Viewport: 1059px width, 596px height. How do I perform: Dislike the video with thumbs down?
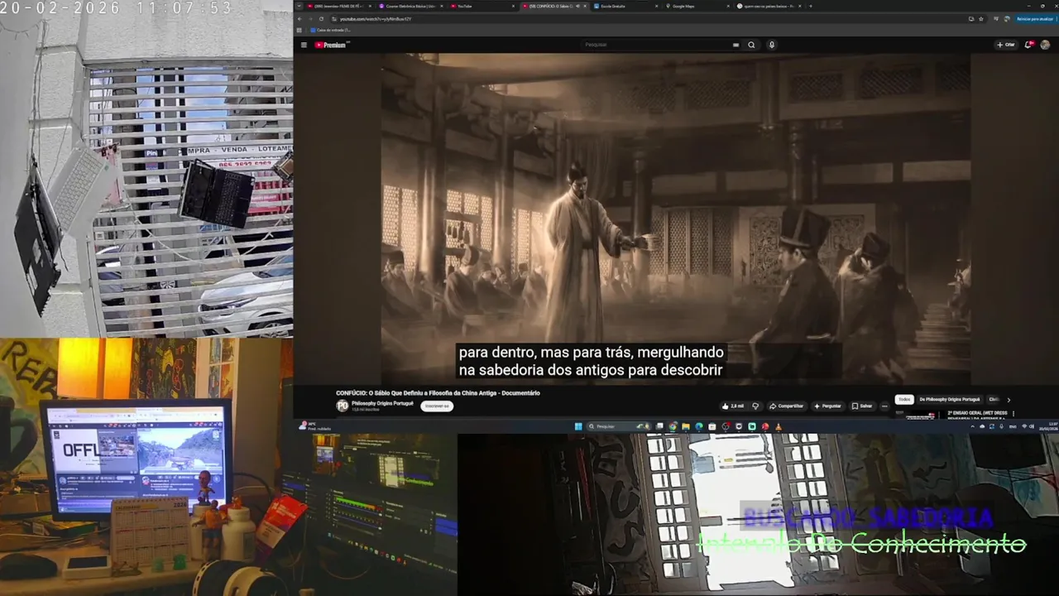pyautogui.click(x=755, y=406)
